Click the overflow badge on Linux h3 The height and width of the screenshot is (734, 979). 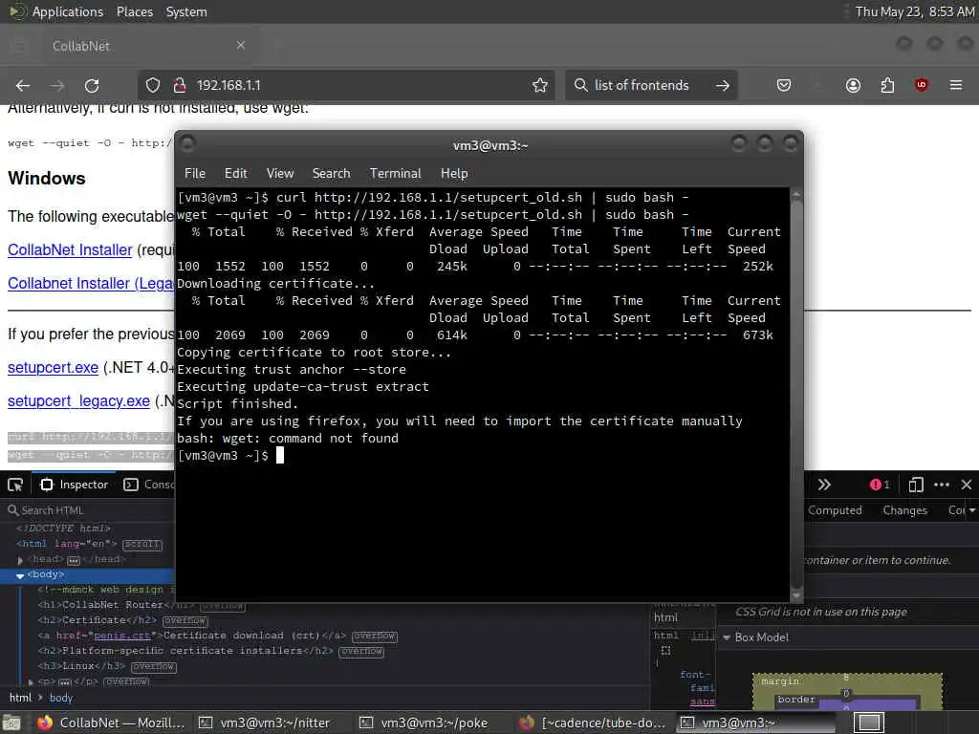coord(154,666)
